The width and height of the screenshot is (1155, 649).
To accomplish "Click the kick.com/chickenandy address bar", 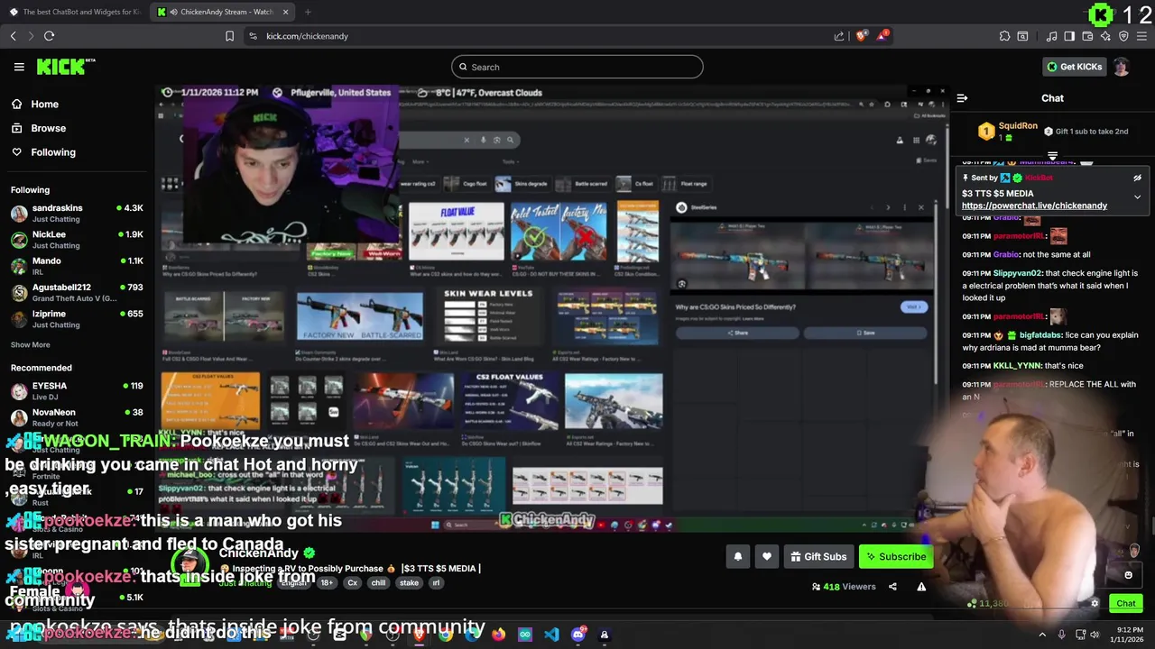I will [x=307, y=36].
